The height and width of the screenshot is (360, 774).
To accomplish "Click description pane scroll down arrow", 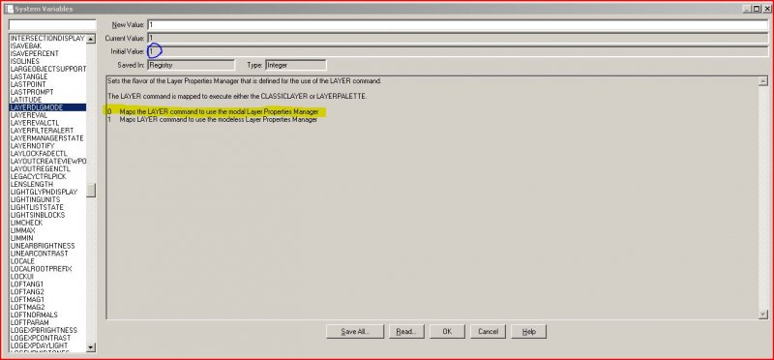I will [x=763, y=315].
